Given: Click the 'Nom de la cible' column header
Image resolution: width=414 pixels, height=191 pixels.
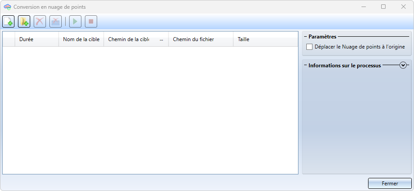Looking at the screenshot, I should pyautogui.click(x=81, y=39).
